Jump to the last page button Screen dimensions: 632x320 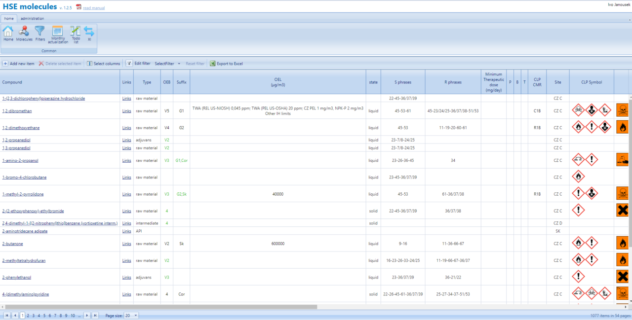(x=95, y=316)
